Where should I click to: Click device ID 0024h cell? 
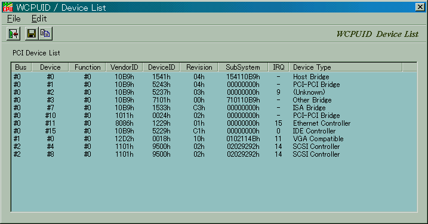pyautogui.click(x=161, y=115)
